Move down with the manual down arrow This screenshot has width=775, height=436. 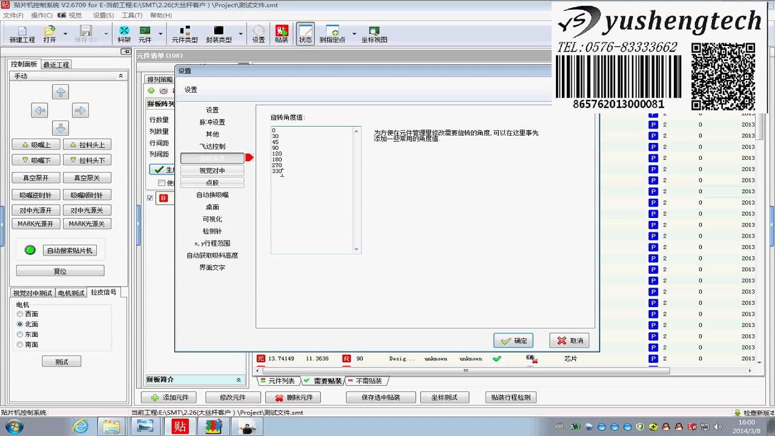coord(61,128)
